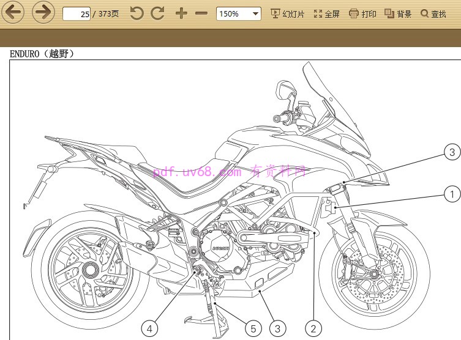Open the 查找 search tool

tap(433, 13)
